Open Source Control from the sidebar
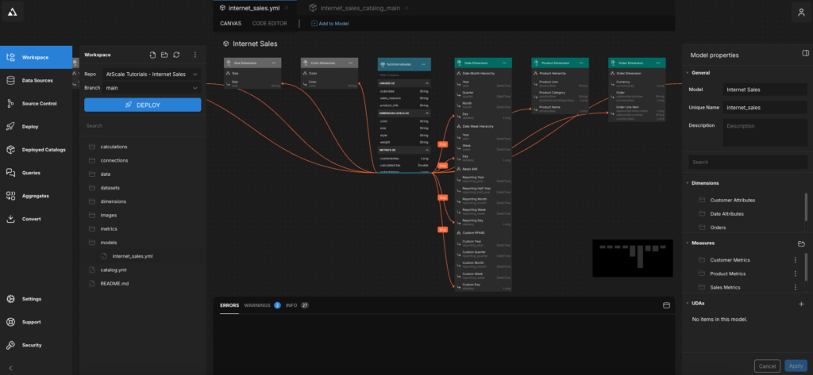Image resolution: width=813 pixels, height=375 pixels. pos(37,103)
